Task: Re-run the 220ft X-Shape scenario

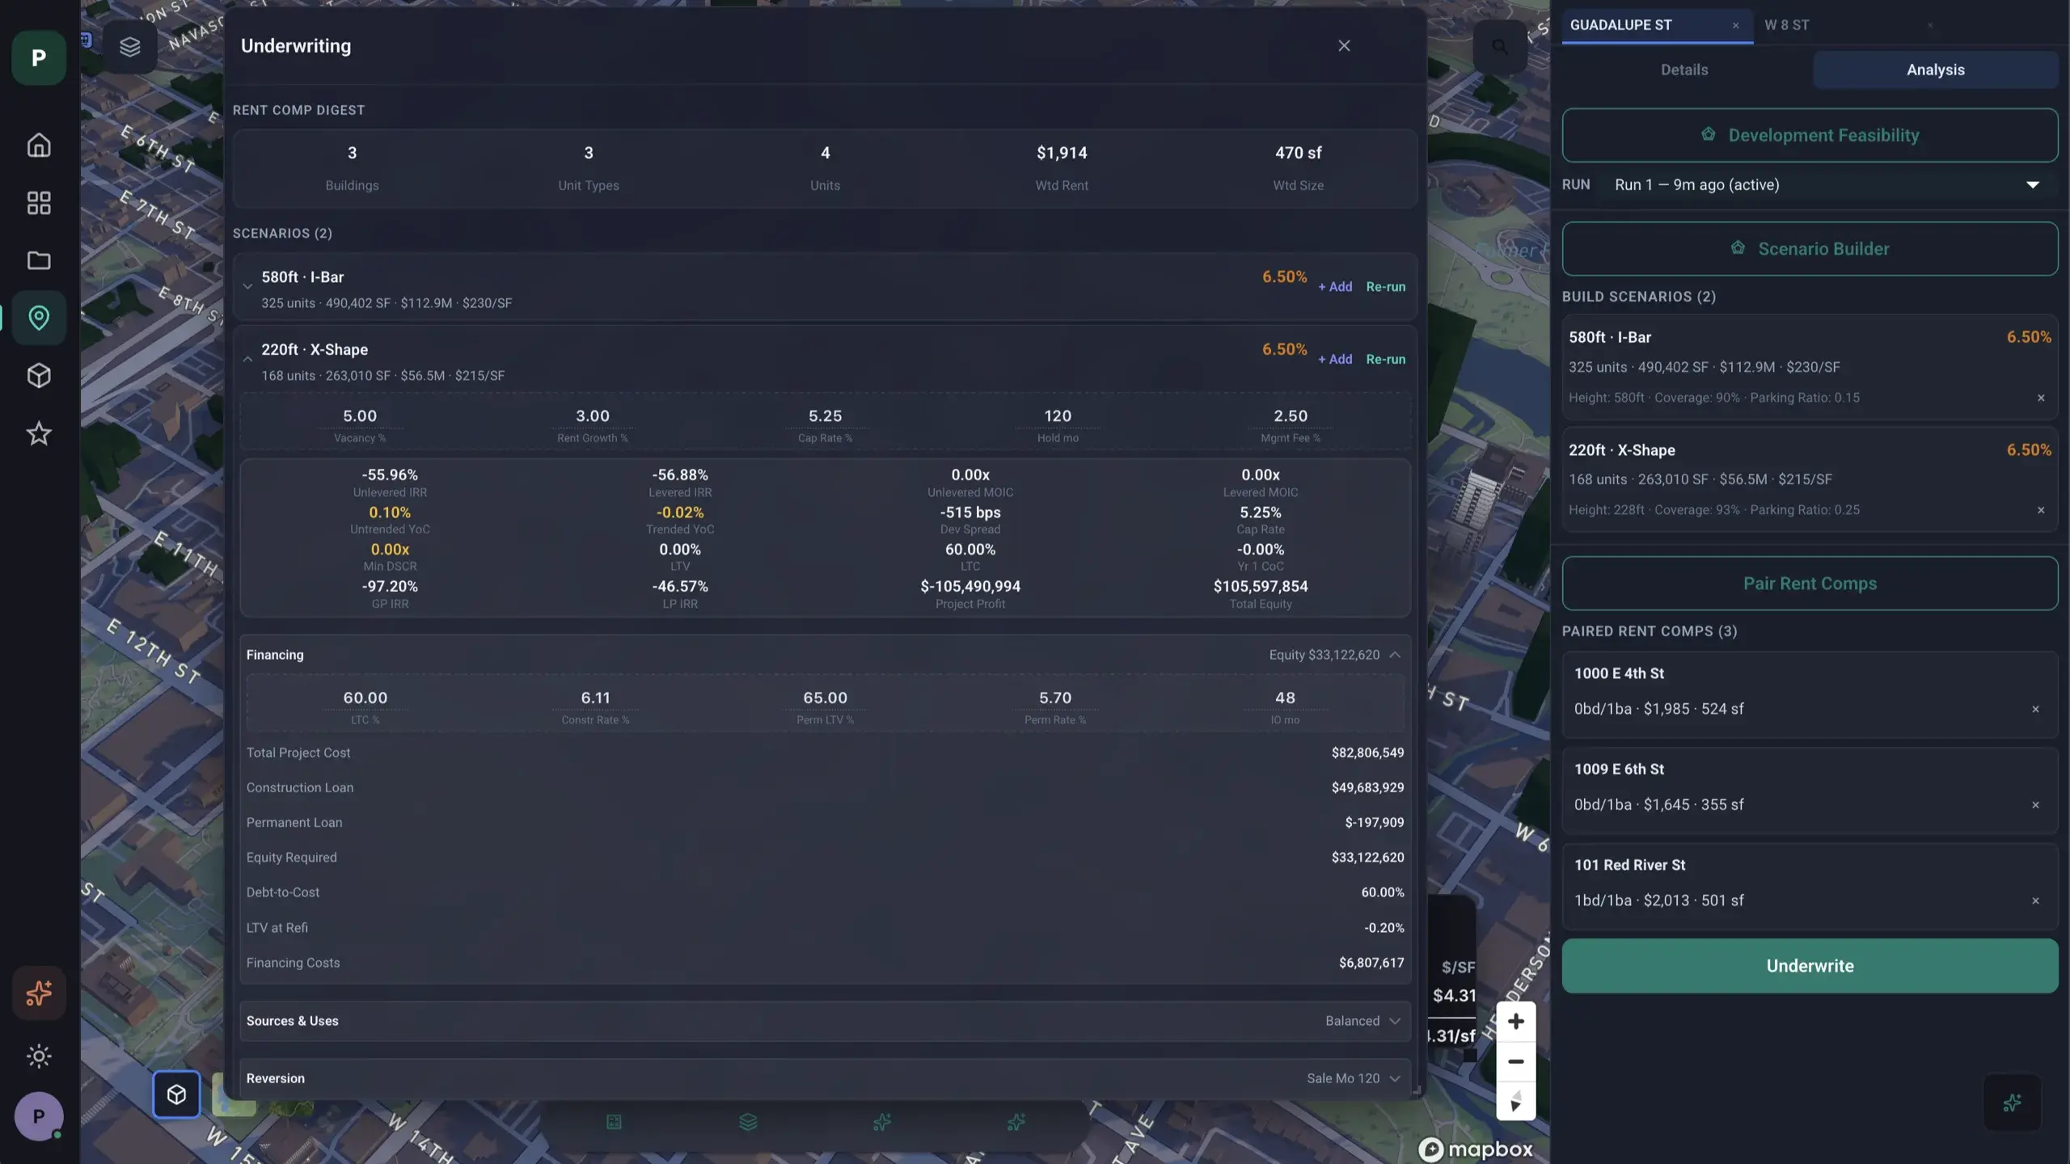Action: [x=1385, y=359]
